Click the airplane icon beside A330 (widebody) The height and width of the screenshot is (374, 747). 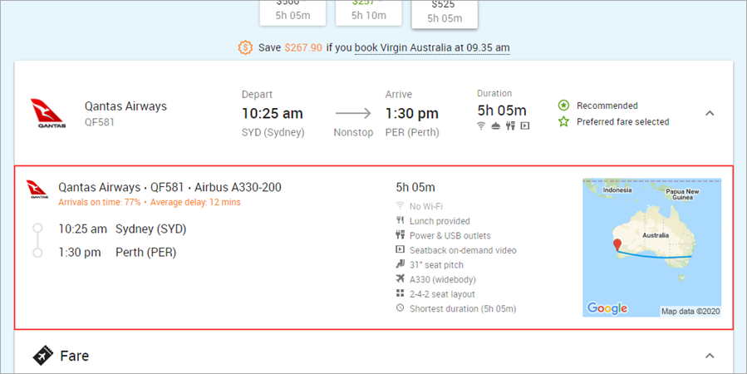point(401,278)
